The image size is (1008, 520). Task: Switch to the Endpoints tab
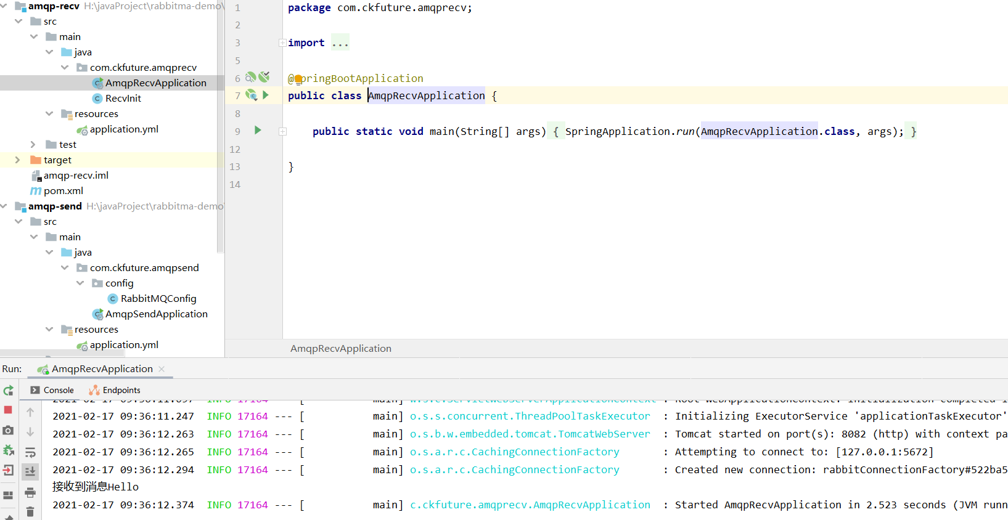click(115, 390)
